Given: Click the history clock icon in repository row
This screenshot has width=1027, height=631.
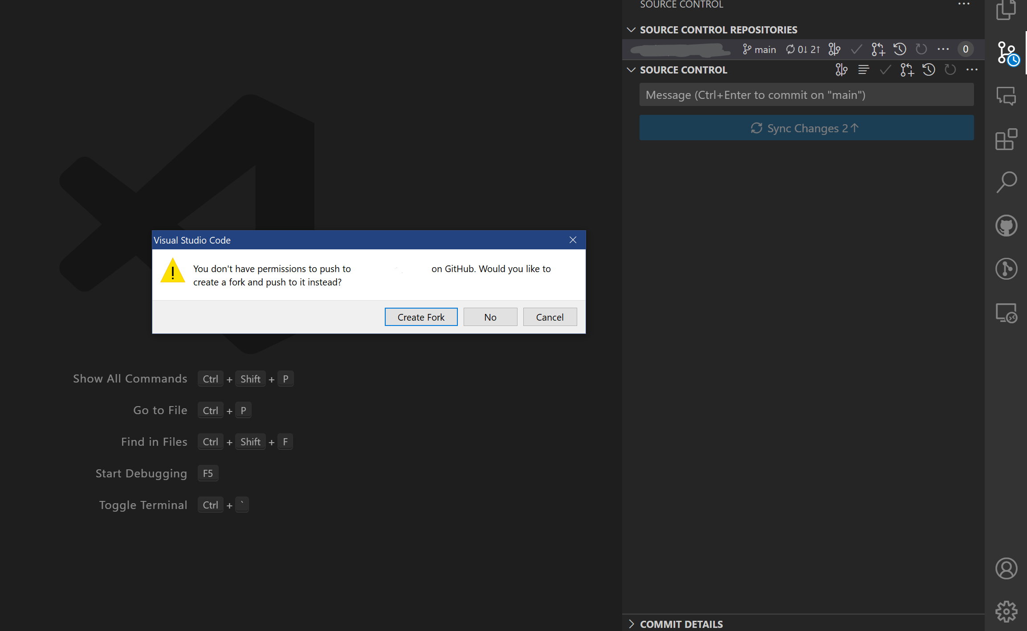Looking at the screenshot, I should [x=900, y=49].
